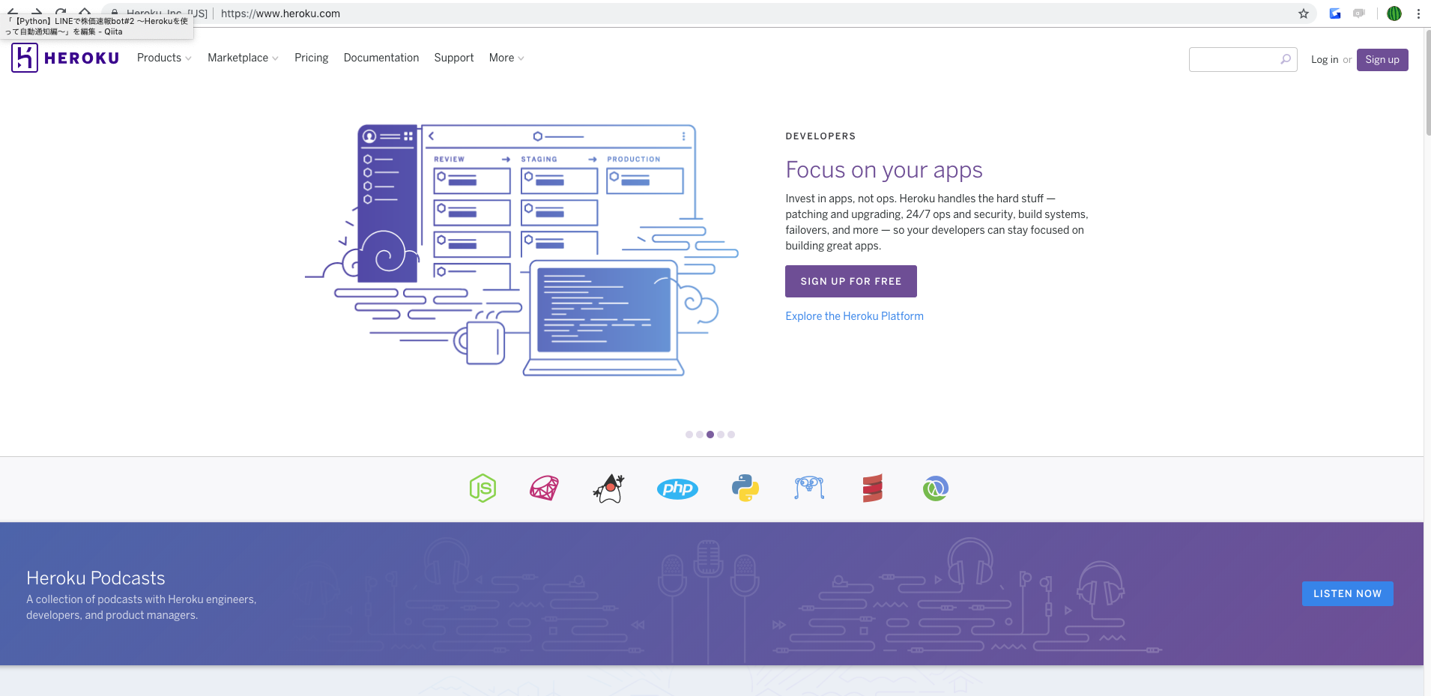Open the watermelon profile avatar
The width and height of the screenshot is (1431, 696).
pos(1394,13)
